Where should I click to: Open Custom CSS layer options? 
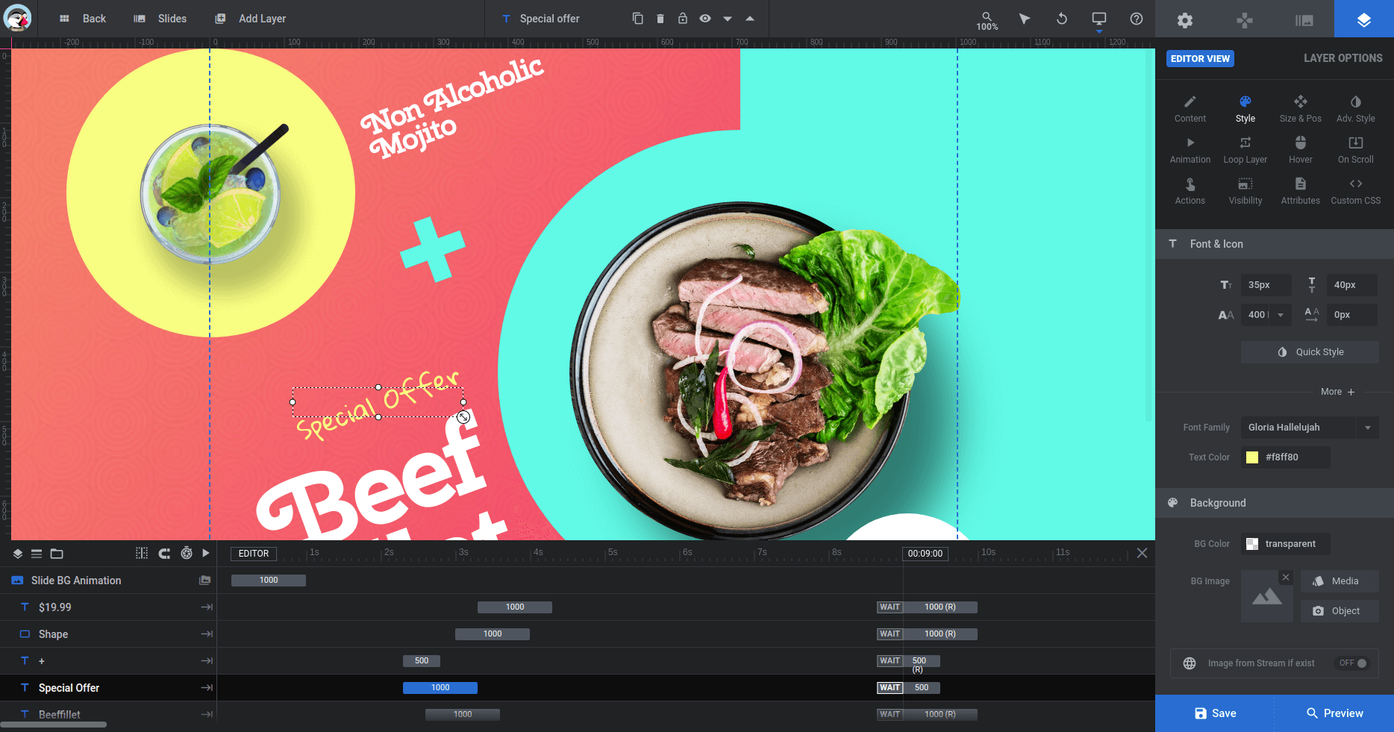click(x=1355, y=190)
